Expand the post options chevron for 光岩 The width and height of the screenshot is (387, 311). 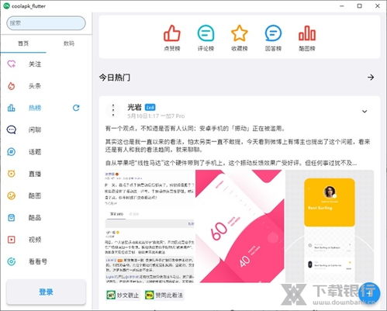point(365,112)
